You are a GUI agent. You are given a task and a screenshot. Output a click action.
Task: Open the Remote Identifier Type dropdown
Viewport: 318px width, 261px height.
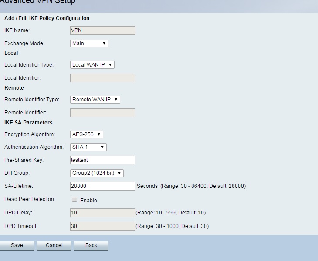point(95,100)
